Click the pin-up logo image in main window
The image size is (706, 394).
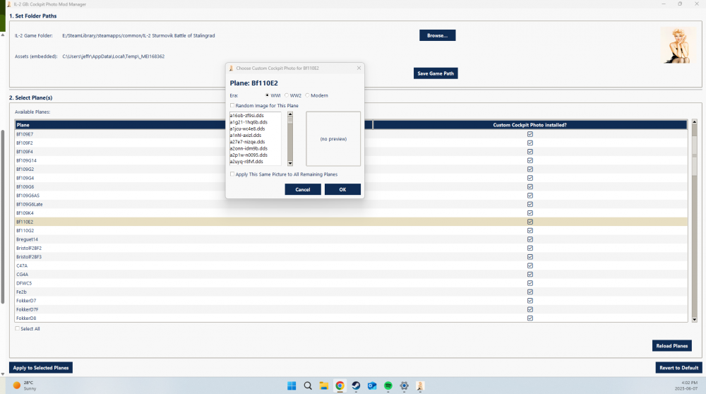(678, 45)
